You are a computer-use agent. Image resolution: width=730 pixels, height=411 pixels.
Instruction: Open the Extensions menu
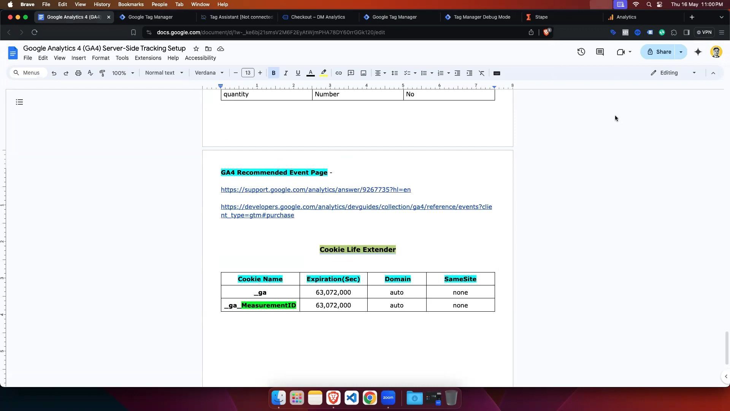[x=148, y=58]
